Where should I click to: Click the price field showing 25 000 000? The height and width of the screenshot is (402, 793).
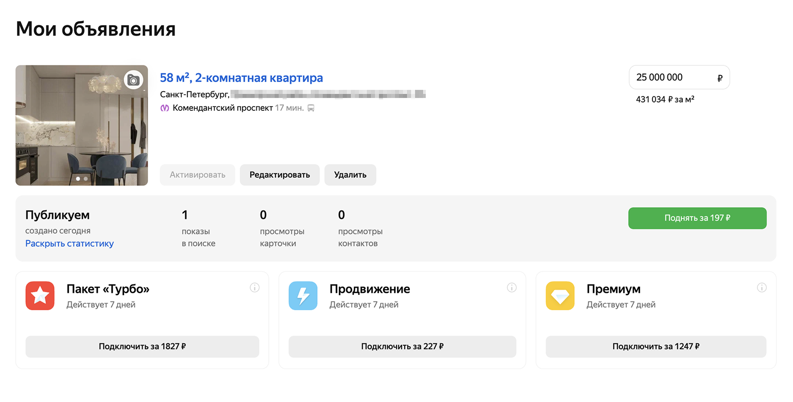[679, 77]
